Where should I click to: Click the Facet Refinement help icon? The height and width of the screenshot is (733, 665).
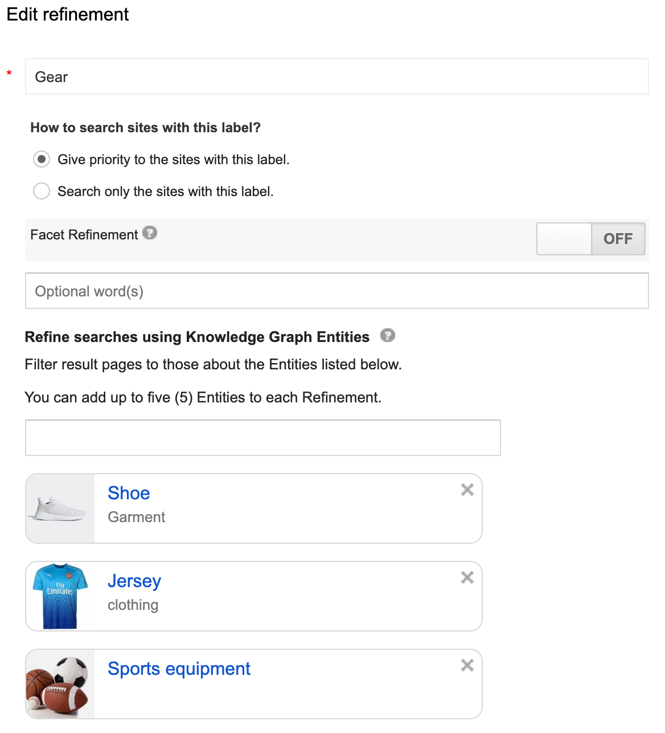[x=150, y=233]
